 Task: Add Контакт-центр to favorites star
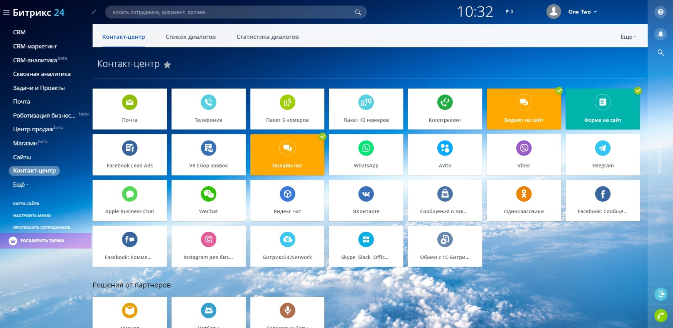[167, 65]
